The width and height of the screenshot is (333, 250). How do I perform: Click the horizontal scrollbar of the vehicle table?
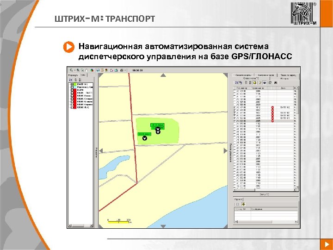coord(265,190)
